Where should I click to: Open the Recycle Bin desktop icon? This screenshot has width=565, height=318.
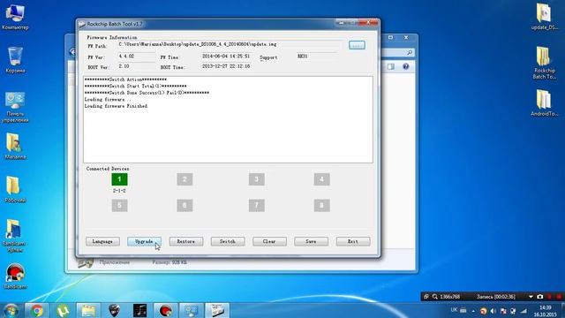pos(15,60)
